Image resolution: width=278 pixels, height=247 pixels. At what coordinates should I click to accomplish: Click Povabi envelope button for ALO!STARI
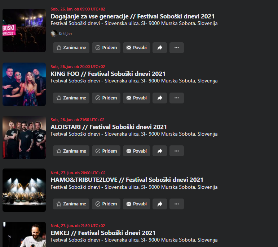point(137,151)
